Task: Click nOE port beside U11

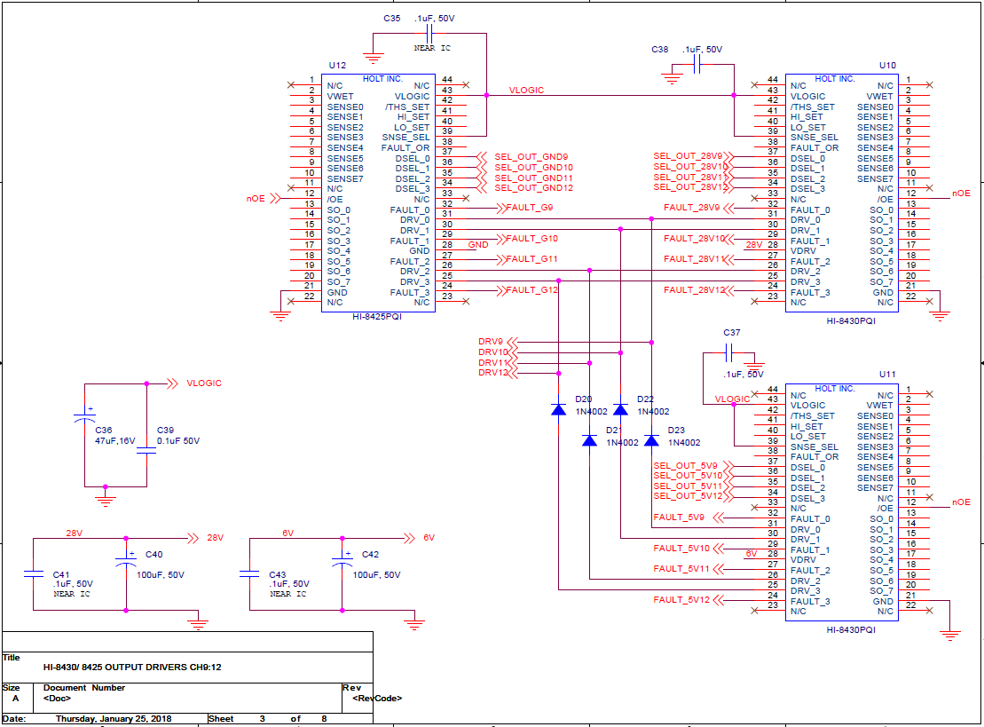Action: point(962,502)
